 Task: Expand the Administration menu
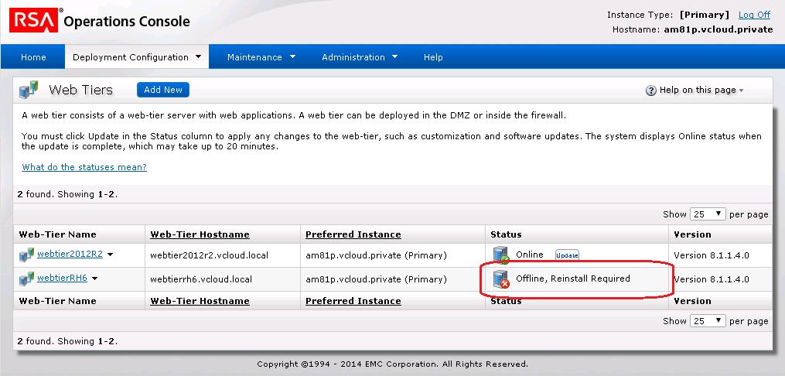point(360,57)
